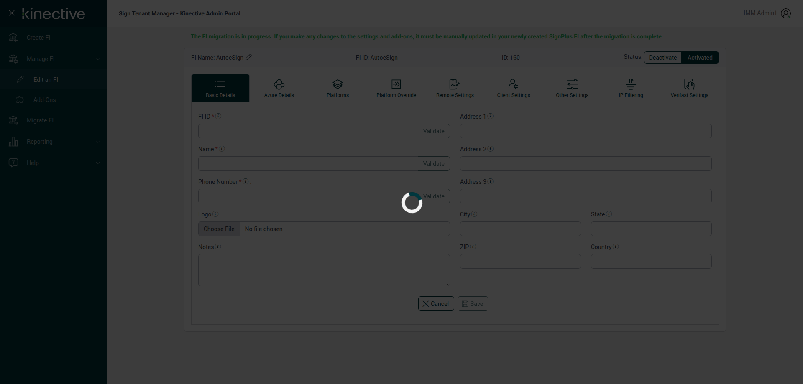The image size is (803, 384).
Task: Expand the Help menu chevron
Action: [x=98, y=163]
